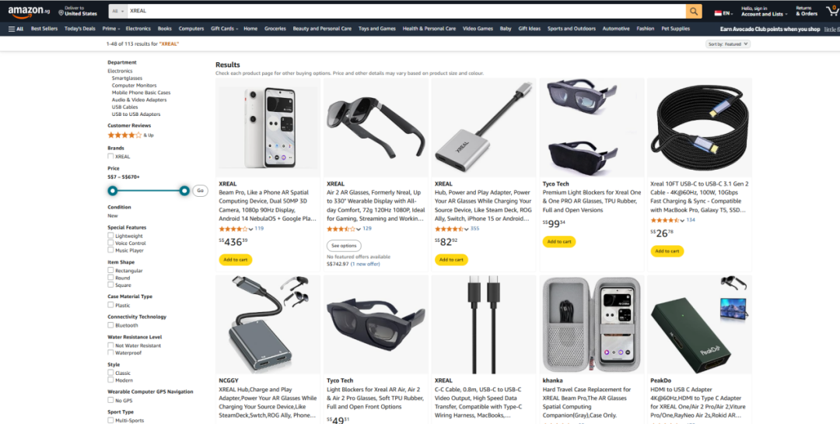Open the All hamburger menu
Viewport: 840px width, 424px height.
tap(16, 29)
